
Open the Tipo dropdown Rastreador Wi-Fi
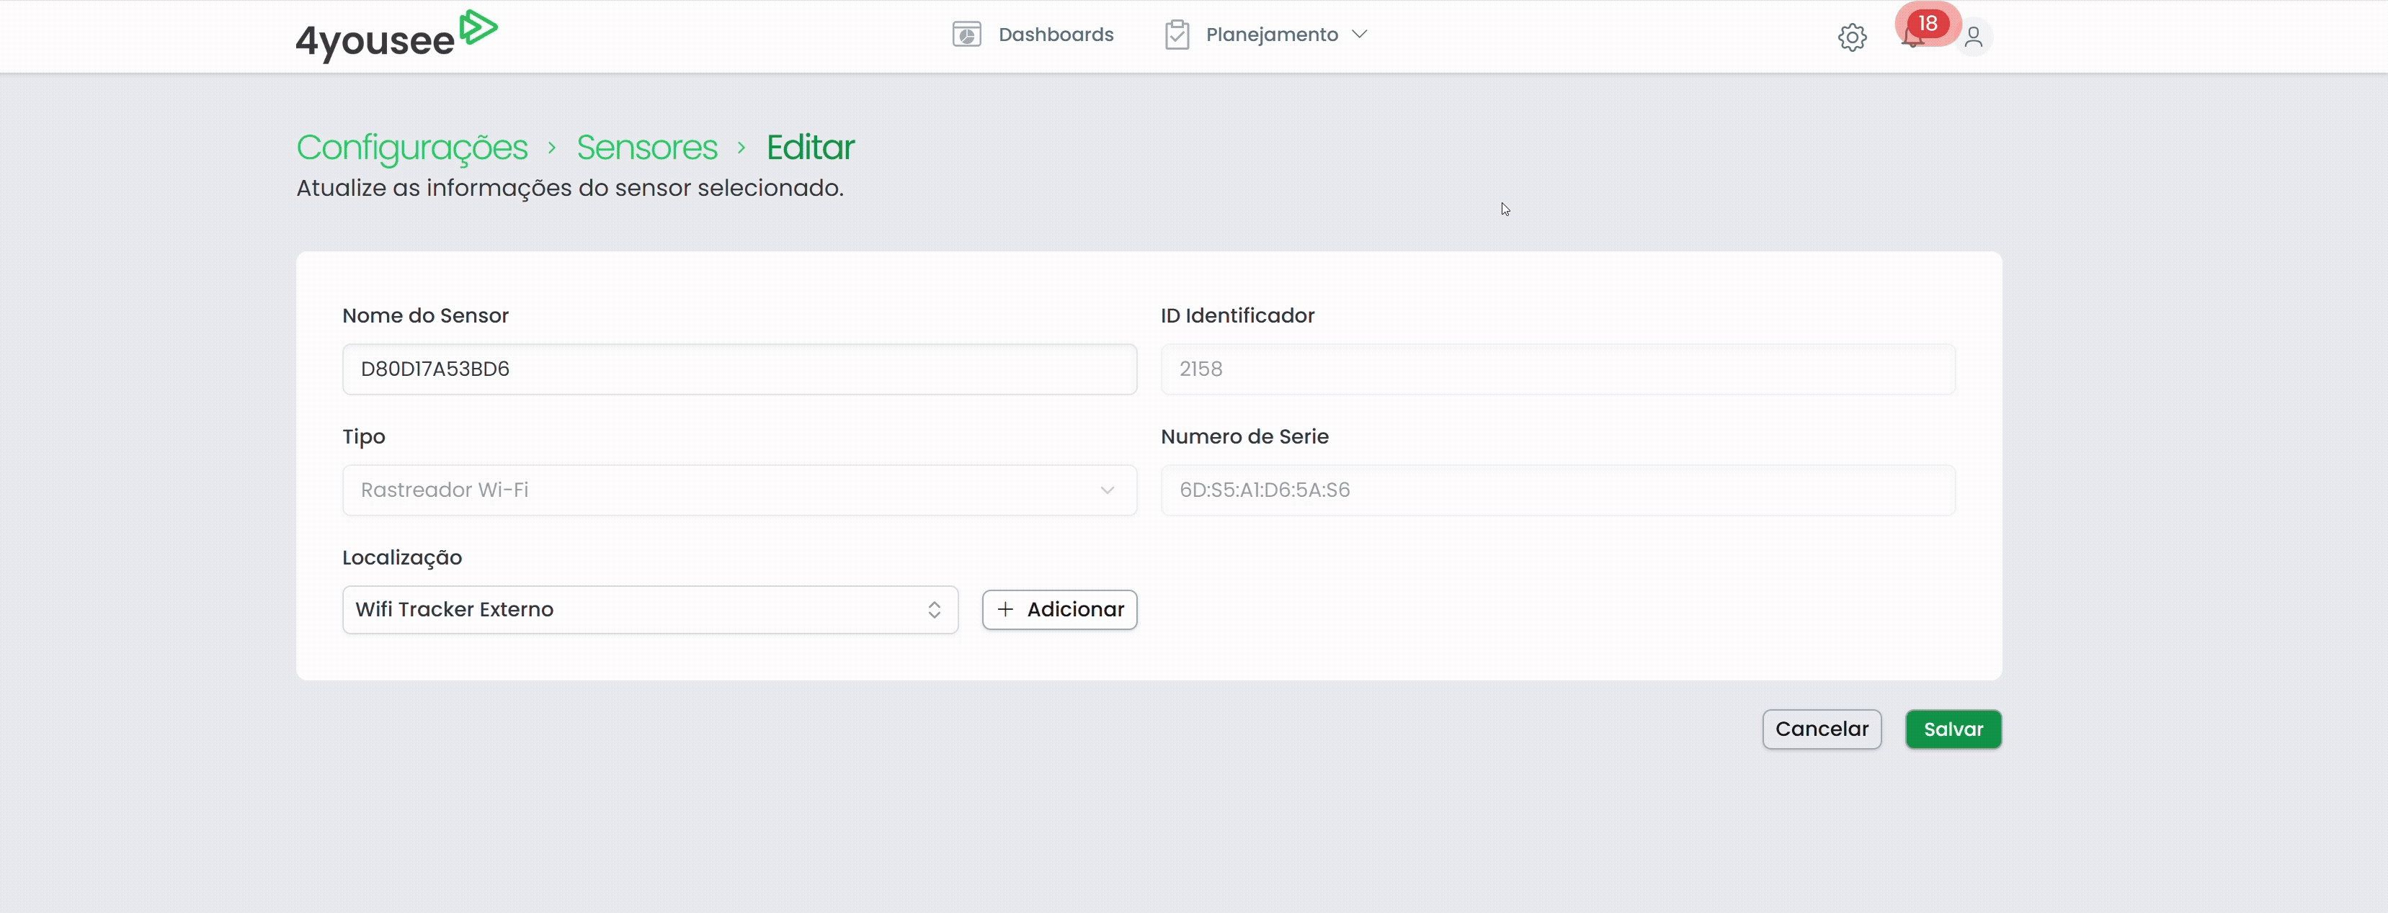[739, 490]
